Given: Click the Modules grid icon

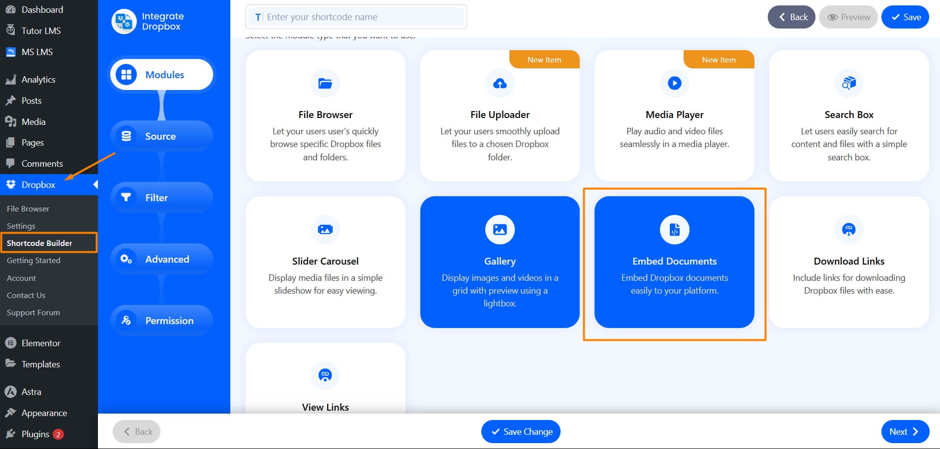Looking at the screenshot, I should click(126, 75).
